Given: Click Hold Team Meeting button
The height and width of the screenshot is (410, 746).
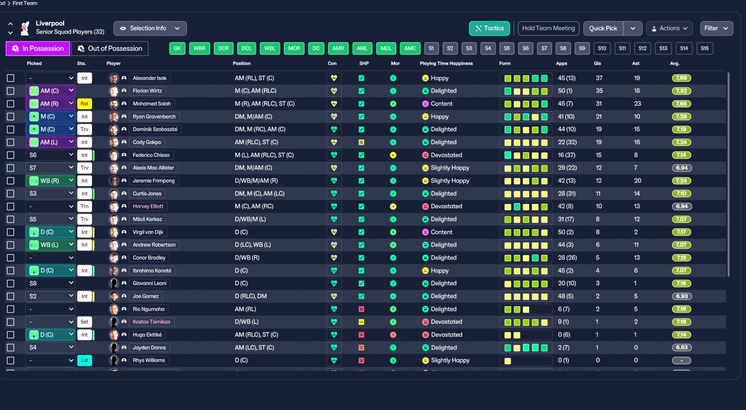Looking at the screenshot, I should (x=548, y=28).
